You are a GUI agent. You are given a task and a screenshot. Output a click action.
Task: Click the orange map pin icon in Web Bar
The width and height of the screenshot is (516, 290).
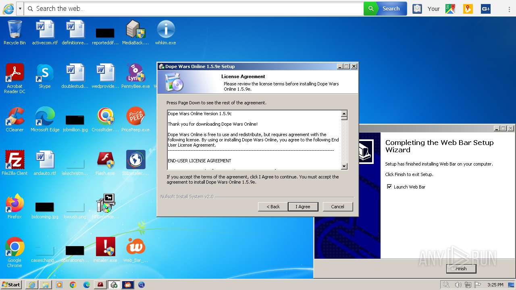point(468,8)
